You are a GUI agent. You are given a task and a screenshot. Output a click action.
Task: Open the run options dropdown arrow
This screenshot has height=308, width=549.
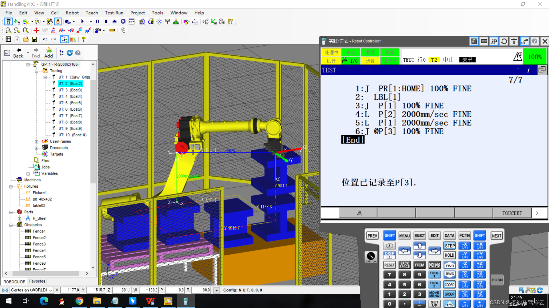click(x=91, y=22)
